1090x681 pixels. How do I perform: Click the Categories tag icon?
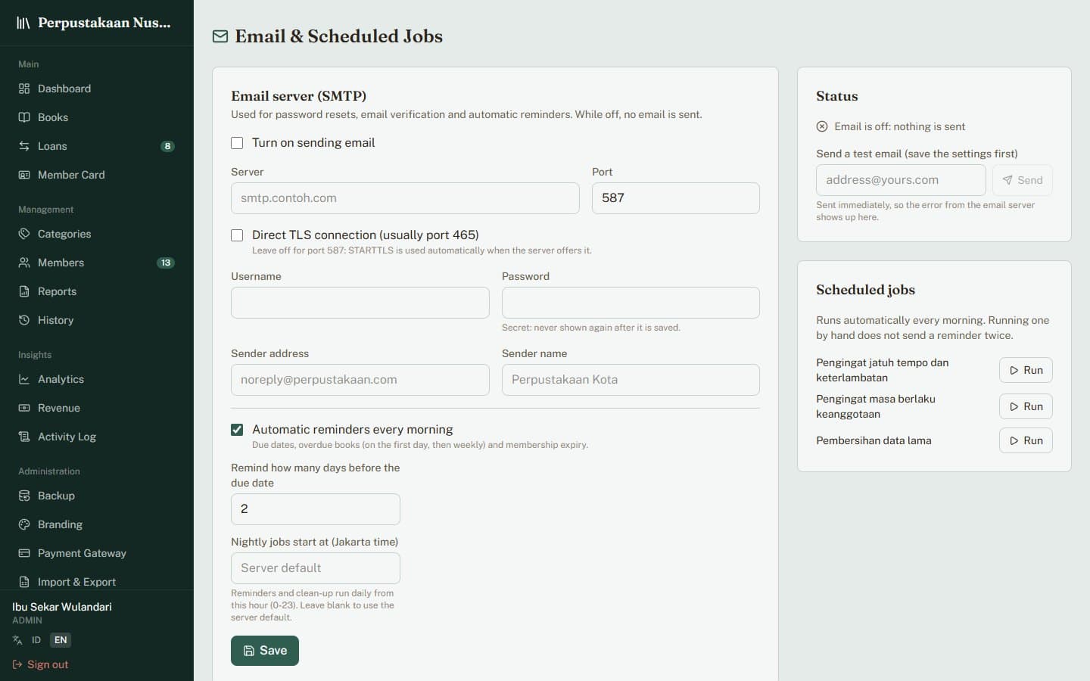[x=24, y=234]
